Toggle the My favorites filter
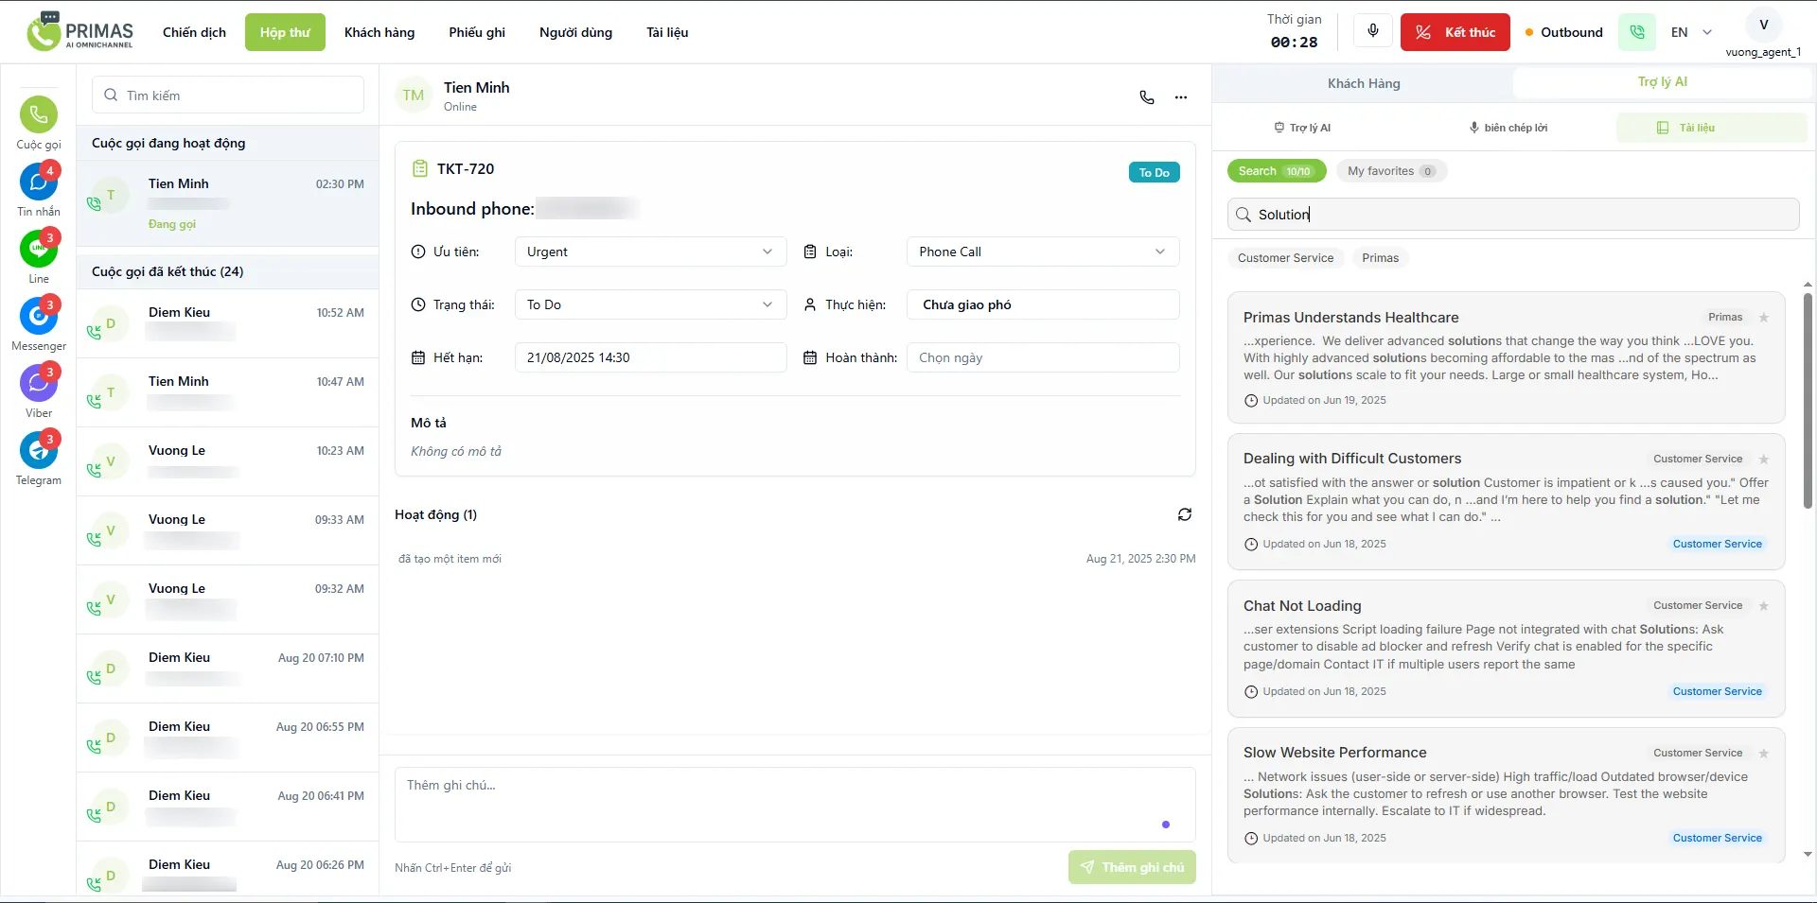Screen dimensions: 1817x903 point(1390,171)
